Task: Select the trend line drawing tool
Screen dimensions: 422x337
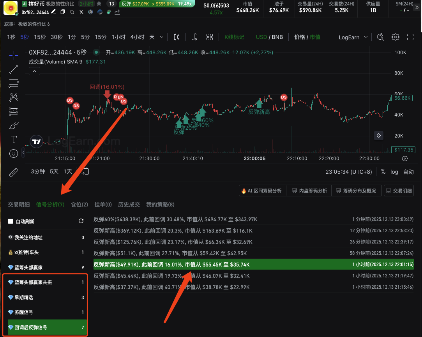Action: (x=14, y=69)
